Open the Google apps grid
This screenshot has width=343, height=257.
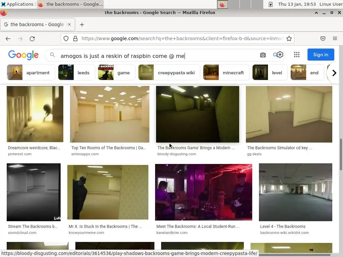click(297, 55)
